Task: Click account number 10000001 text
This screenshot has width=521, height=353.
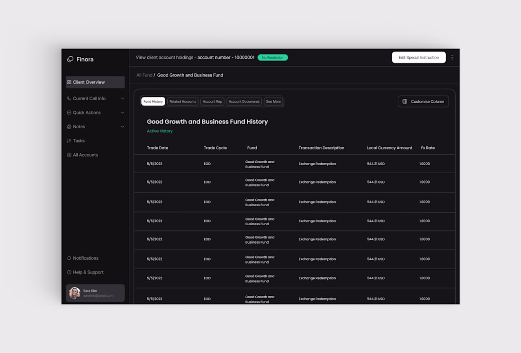Action: pyautogui.click(x=226, y=57)
